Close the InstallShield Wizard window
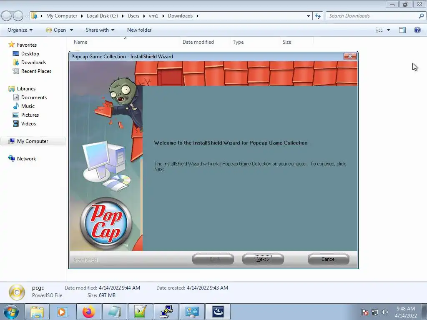This screenshot has width=427, height=320. point(350,56)
